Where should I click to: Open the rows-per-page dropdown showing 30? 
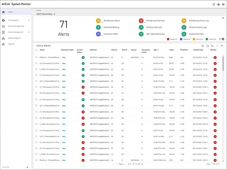coord(140,164)
